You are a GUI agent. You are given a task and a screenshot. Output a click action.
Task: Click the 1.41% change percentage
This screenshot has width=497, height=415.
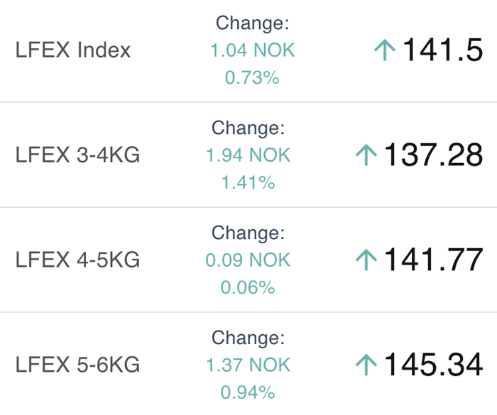(x=248, y=182)
